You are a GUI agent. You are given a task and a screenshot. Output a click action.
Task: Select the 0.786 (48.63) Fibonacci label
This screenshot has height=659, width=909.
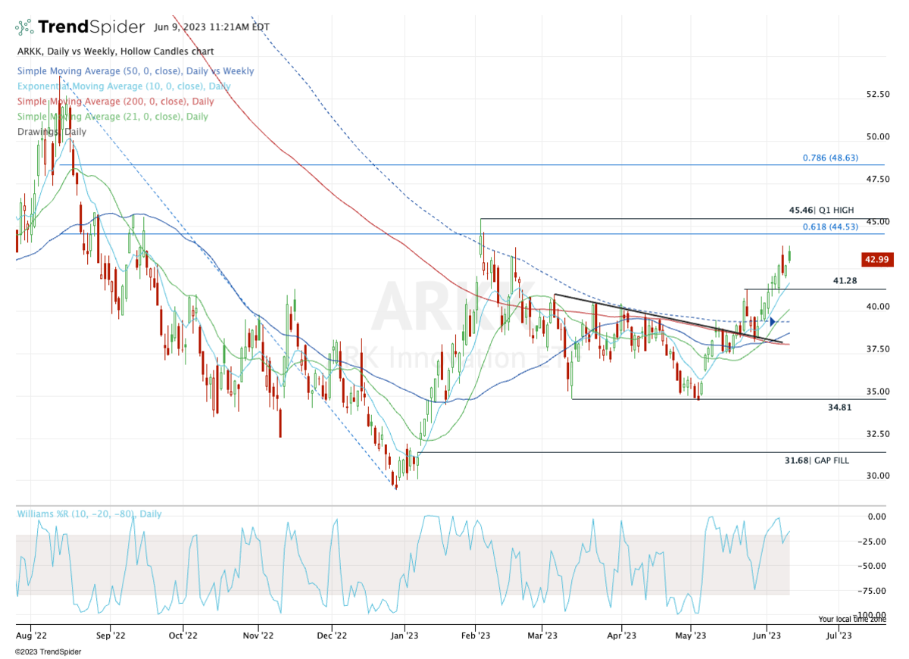pyautogui.click(x=832, y=158)
